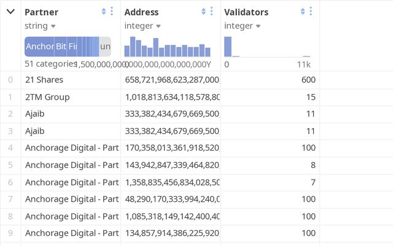Click the first bar of the Address histogram
This screenshot has width=393, height=246.
point(127,50)
